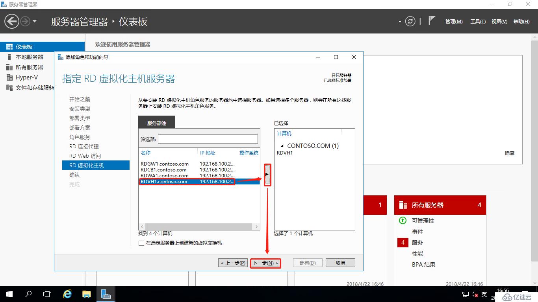Click the 所有服务器 sidebar icon
This screenshot has height=302, width=538.
pos(9,67)
